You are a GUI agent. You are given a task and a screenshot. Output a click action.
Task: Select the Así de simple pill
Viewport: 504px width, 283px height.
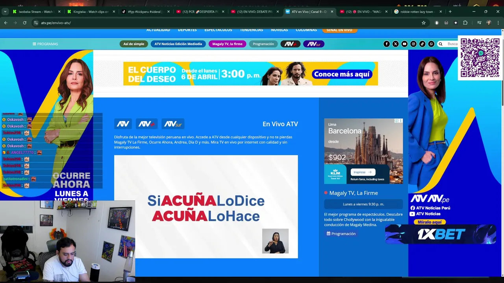134,44
